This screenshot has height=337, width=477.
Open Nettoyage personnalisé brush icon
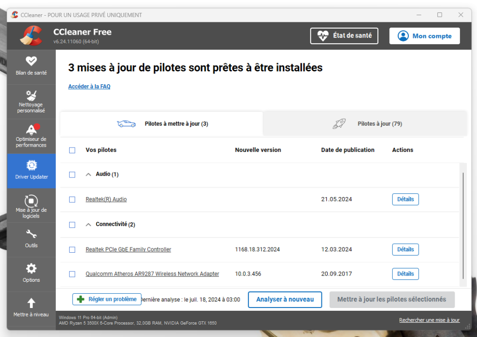pos(31,95)
